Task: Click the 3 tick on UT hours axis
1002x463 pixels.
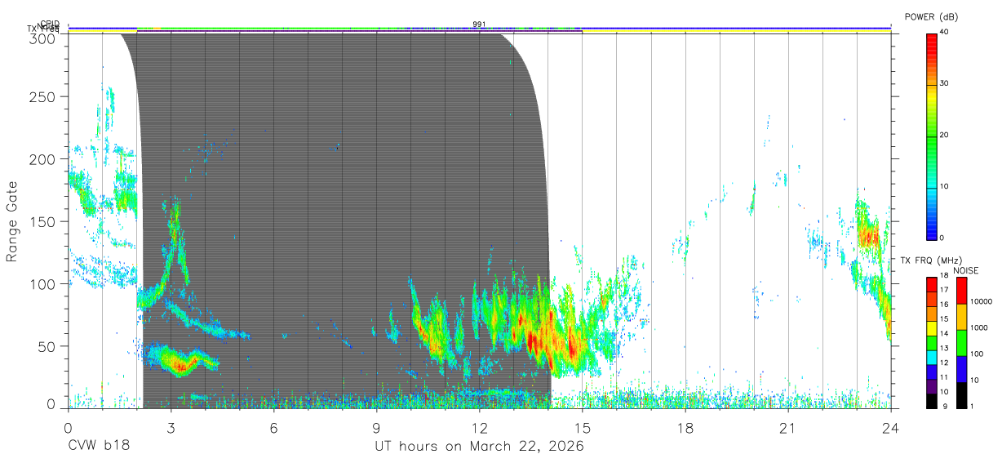Action: click(171, 427)
